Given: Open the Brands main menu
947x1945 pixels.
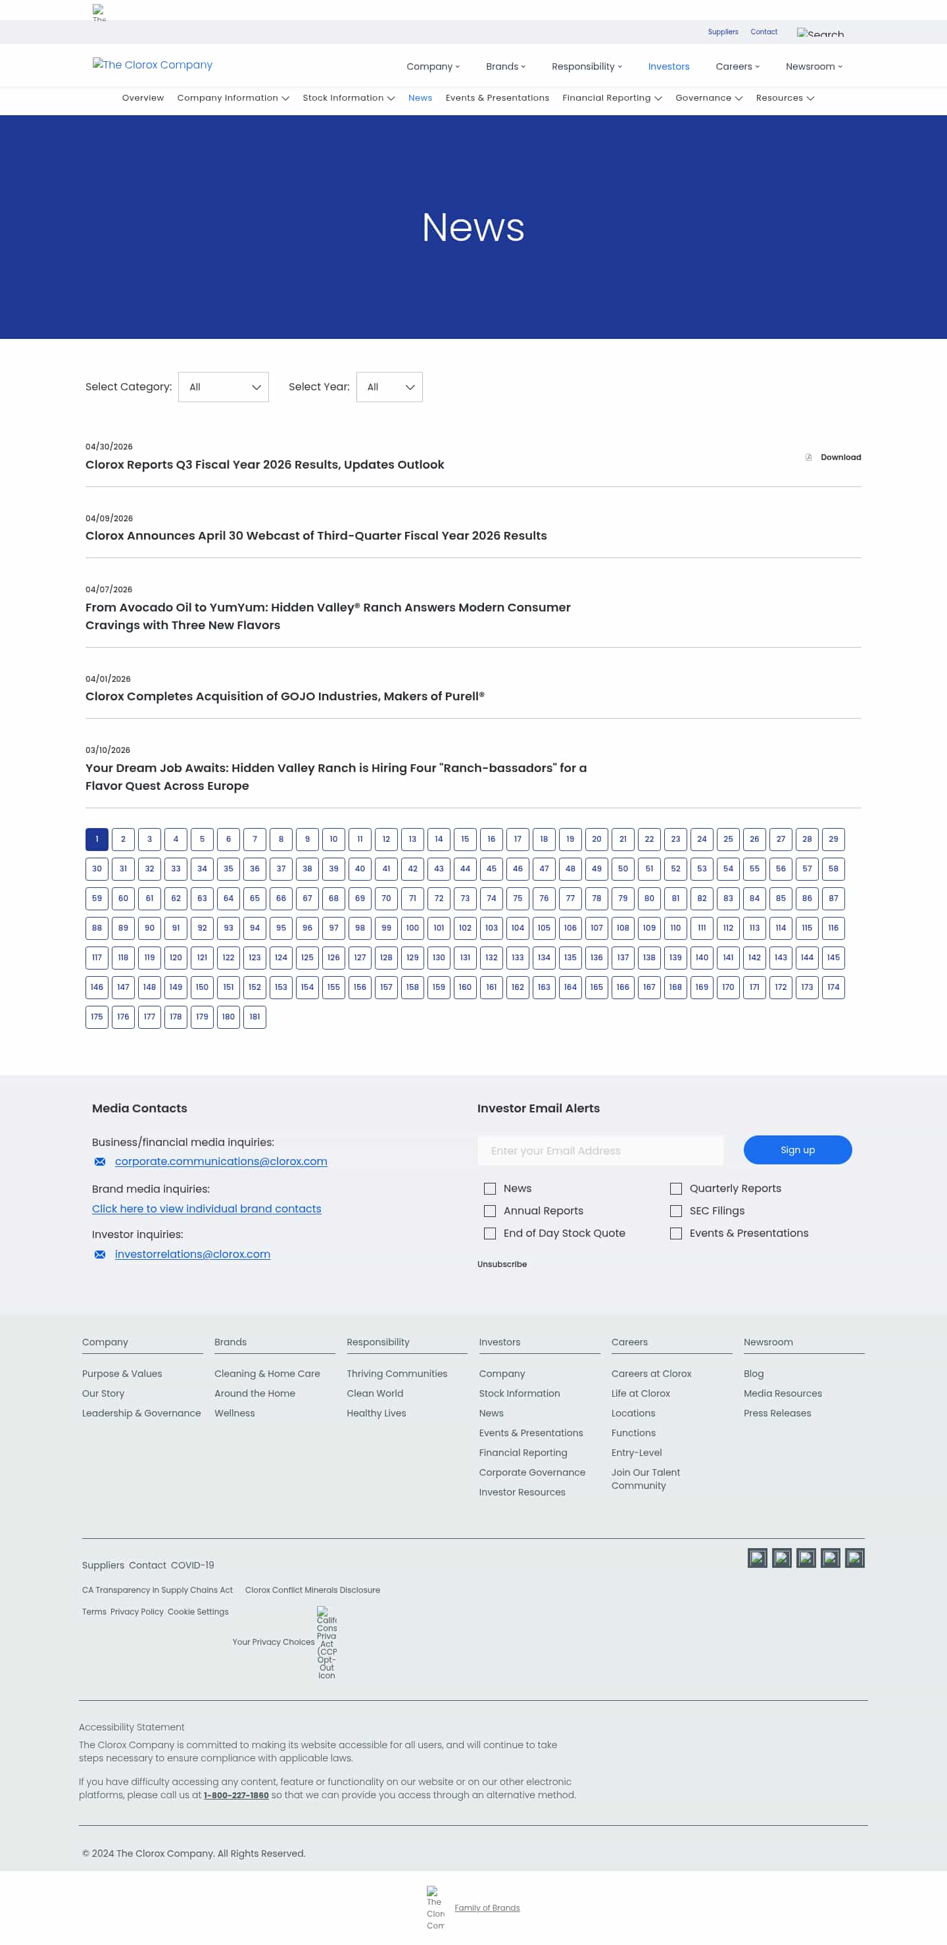Looking at the screenshot, I should [x=506, y=66].
